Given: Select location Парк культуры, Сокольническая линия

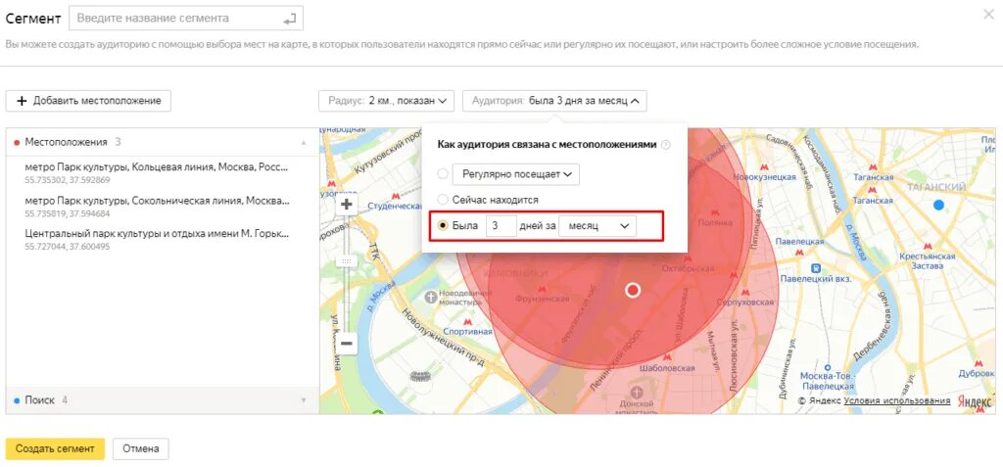Looking at the screenshot, I should [x=157, y=201].
